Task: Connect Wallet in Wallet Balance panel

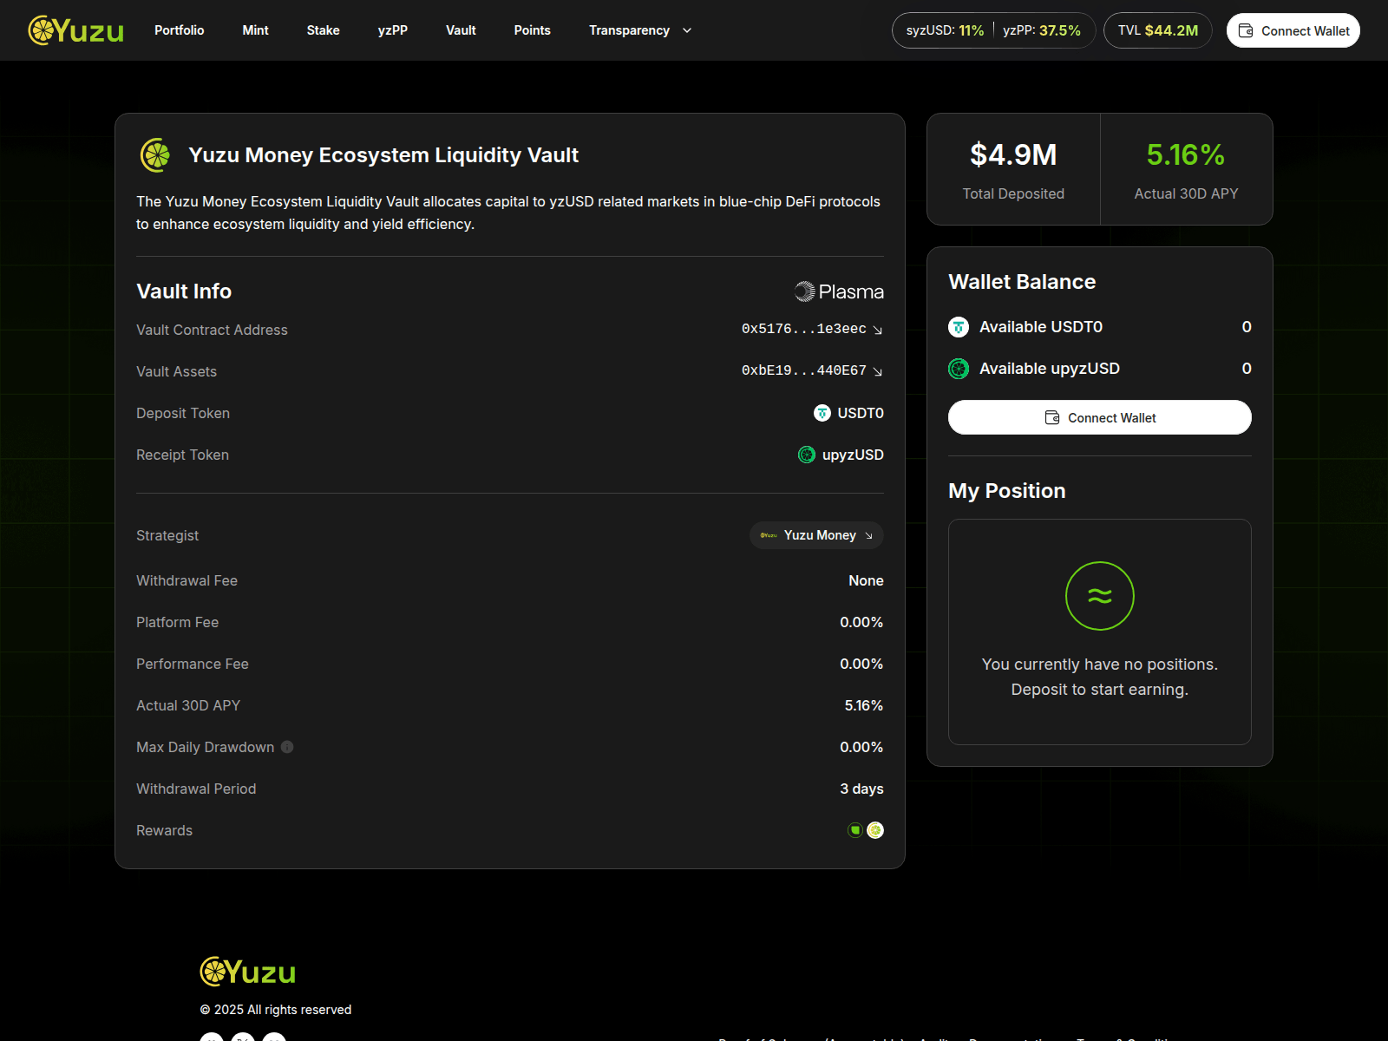Action: (x=1100, y=417)
